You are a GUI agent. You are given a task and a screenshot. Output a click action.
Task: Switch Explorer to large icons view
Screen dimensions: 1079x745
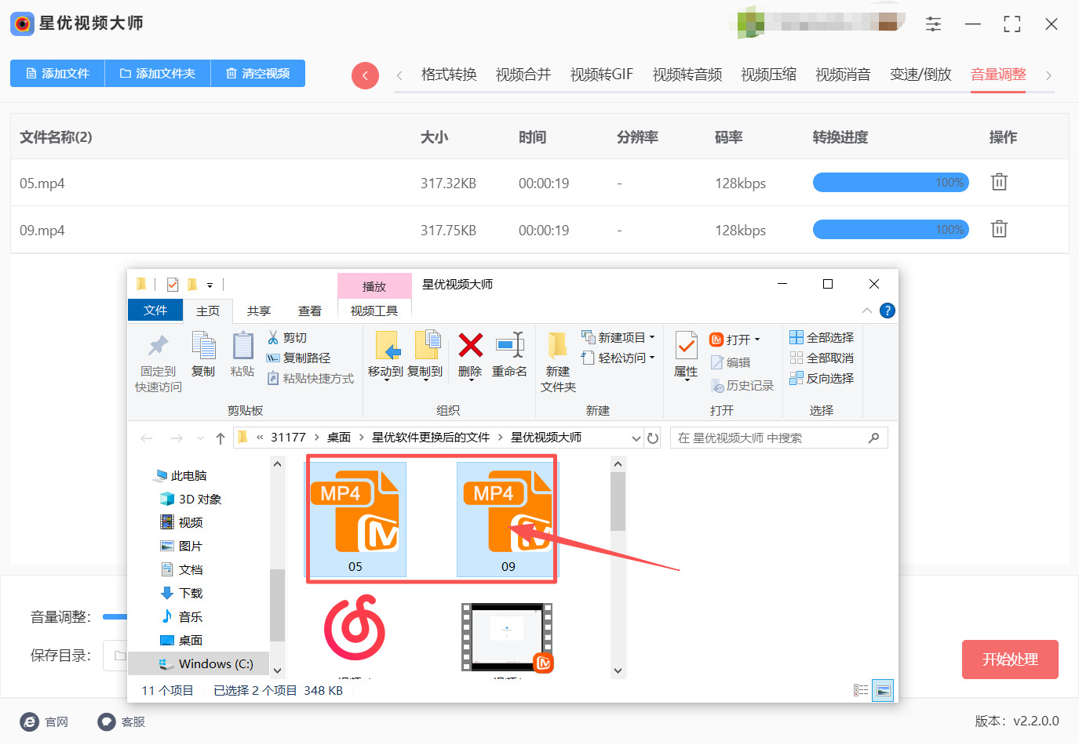[x=883, y=690]
